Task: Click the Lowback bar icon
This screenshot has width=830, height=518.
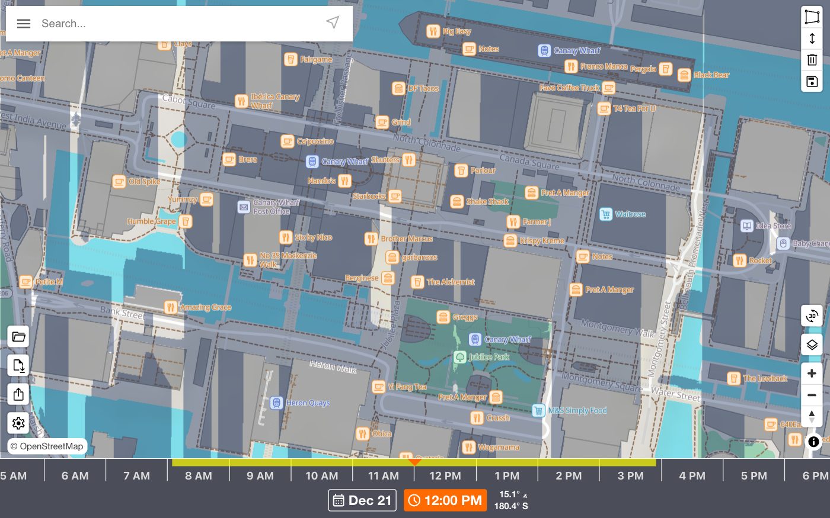Action: coord(733,378)
